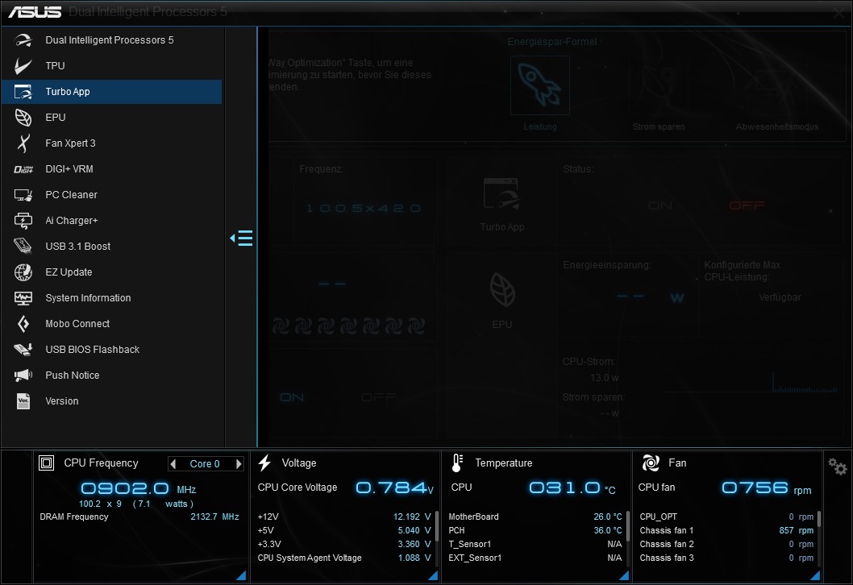The height and width of the screenshot is (585, 853).
Task: Click the MotherBoard temperature row
Action: (x=535, y=517)
